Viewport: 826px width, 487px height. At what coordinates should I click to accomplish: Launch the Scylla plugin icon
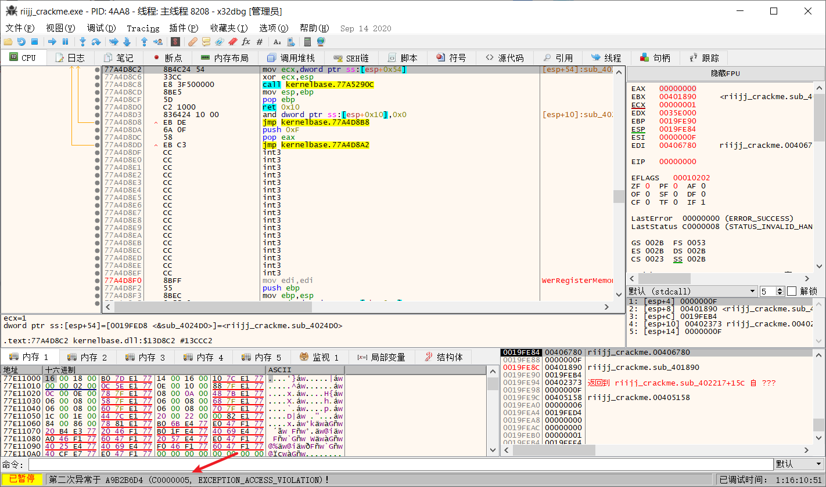[x=175, y=42]
